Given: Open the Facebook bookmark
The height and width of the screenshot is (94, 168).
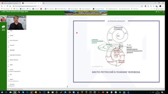Looking at the screenshot, I should (x=36, y=9).
